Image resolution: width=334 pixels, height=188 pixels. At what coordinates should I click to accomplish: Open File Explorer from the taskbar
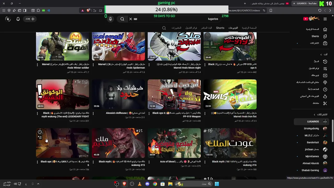click(x=170, y=184)
